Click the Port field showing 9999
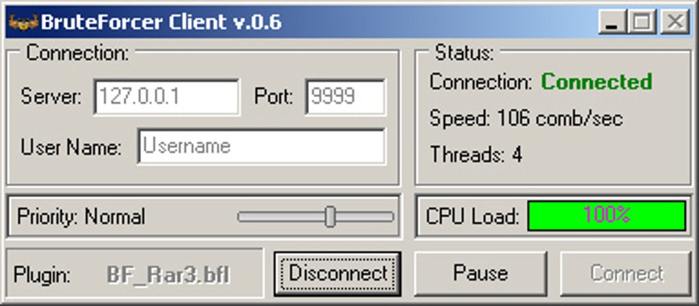Viewport: 699px width, 306px height. (x=345, y=97)
